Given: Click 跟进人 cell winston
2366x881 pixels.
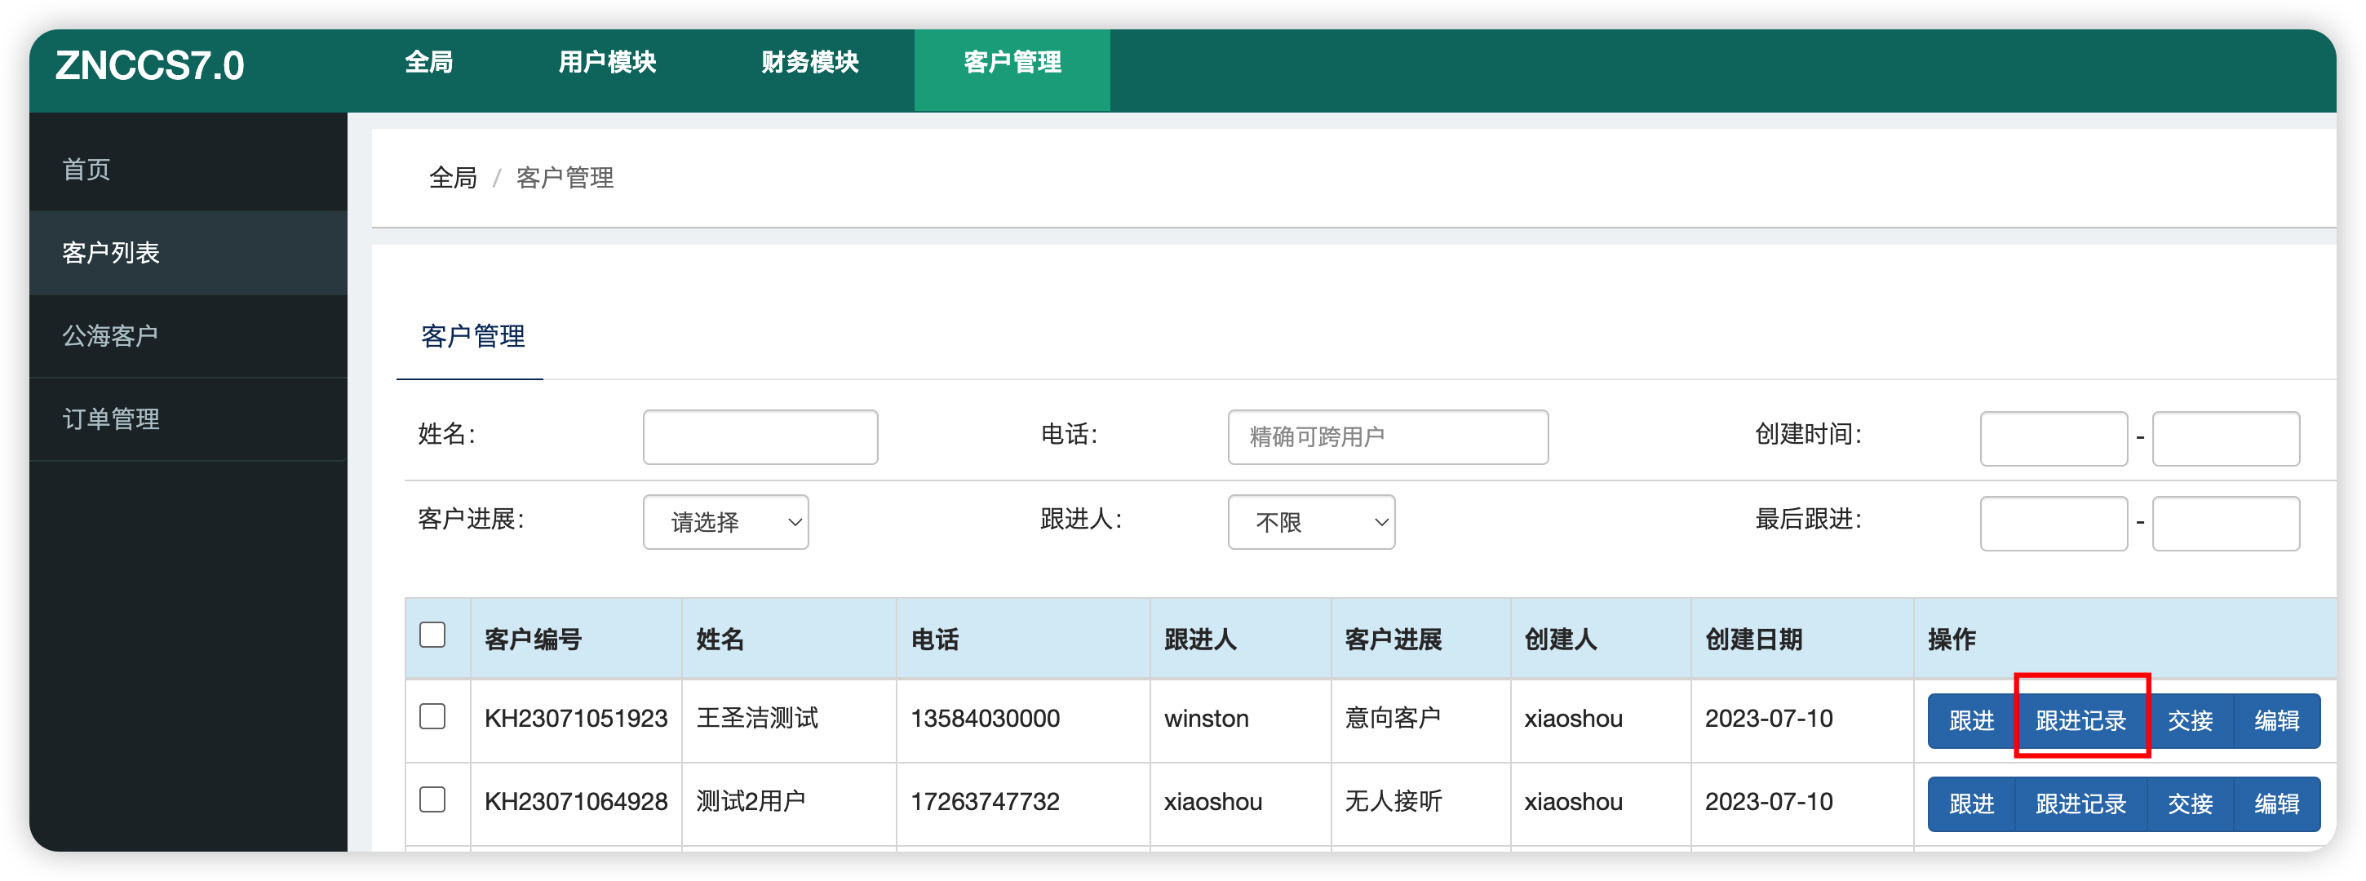Looking at the screenshot, I should [1206, 719].
